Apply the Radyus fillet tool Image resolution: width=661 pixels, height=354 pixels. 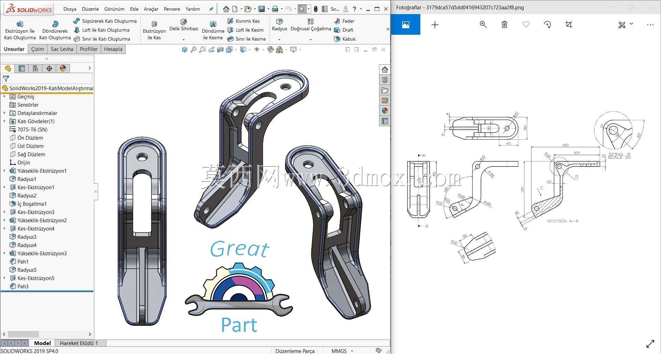coord(279,25)
